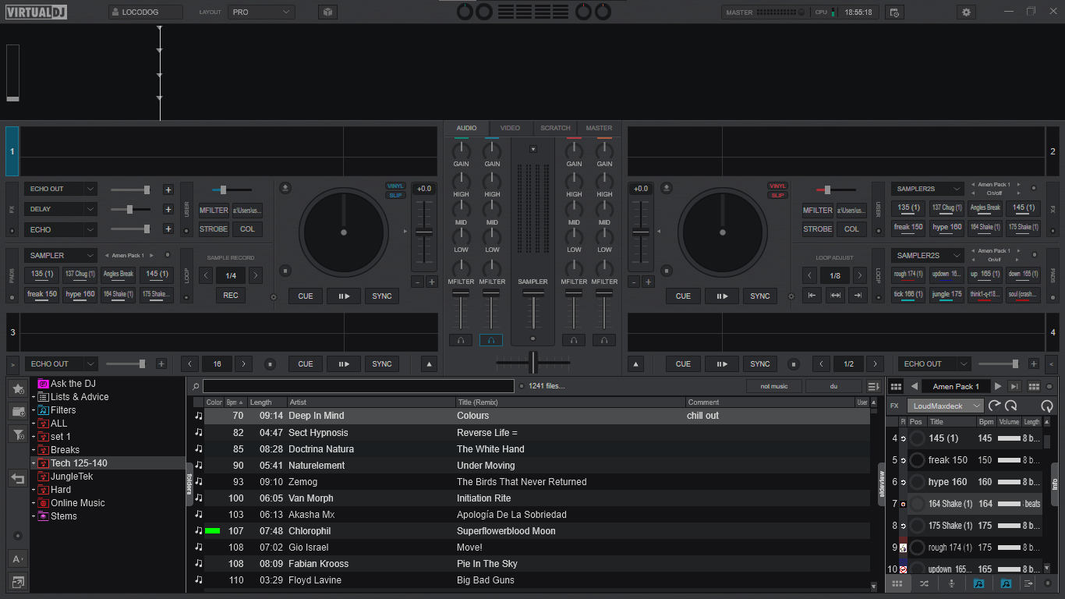
Task: Click the back arrow icon in browser sidebar
Action: pyautogui.click(x=17, y=479)
